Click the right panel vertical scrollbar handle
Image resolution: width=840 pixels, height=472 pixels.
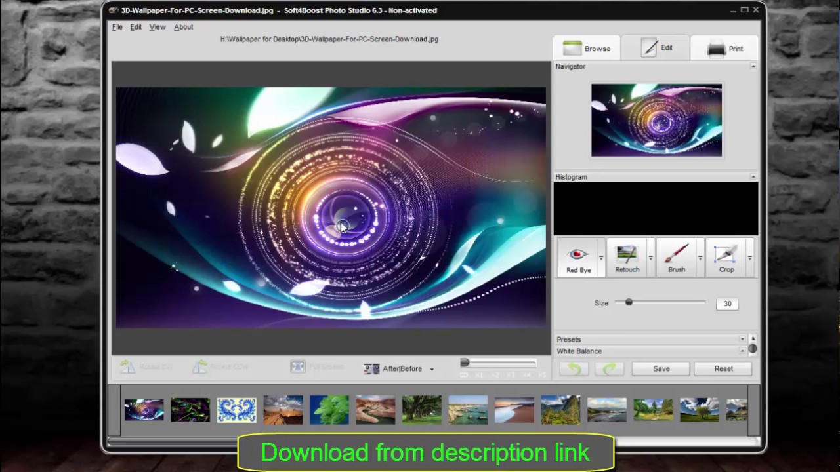coord(753,349)
